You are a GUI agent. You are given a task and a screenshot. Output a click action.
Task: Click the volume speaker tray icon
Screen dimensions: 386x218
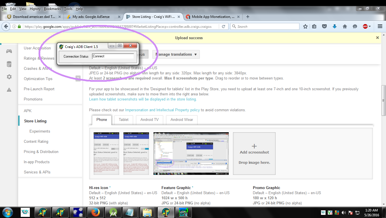(x=344, y=212)
